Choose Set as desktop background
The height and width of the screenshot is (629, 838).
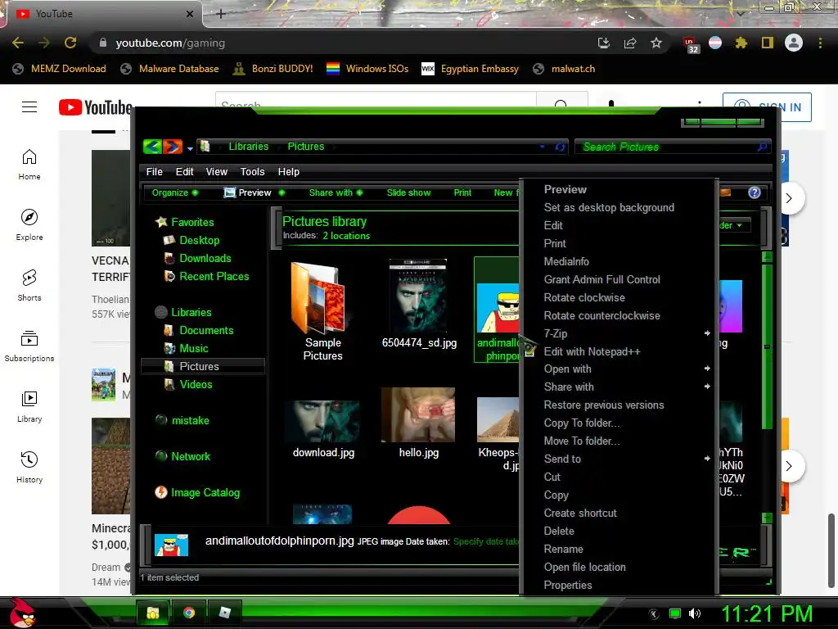pos(609,207)
